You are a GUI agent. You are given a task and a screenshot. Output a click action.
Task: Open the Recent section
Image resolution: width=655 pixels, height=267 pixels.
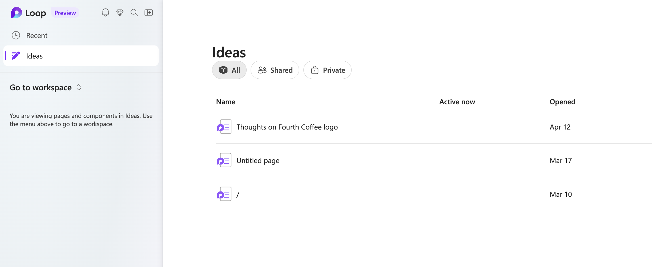(x=37, y=35)
